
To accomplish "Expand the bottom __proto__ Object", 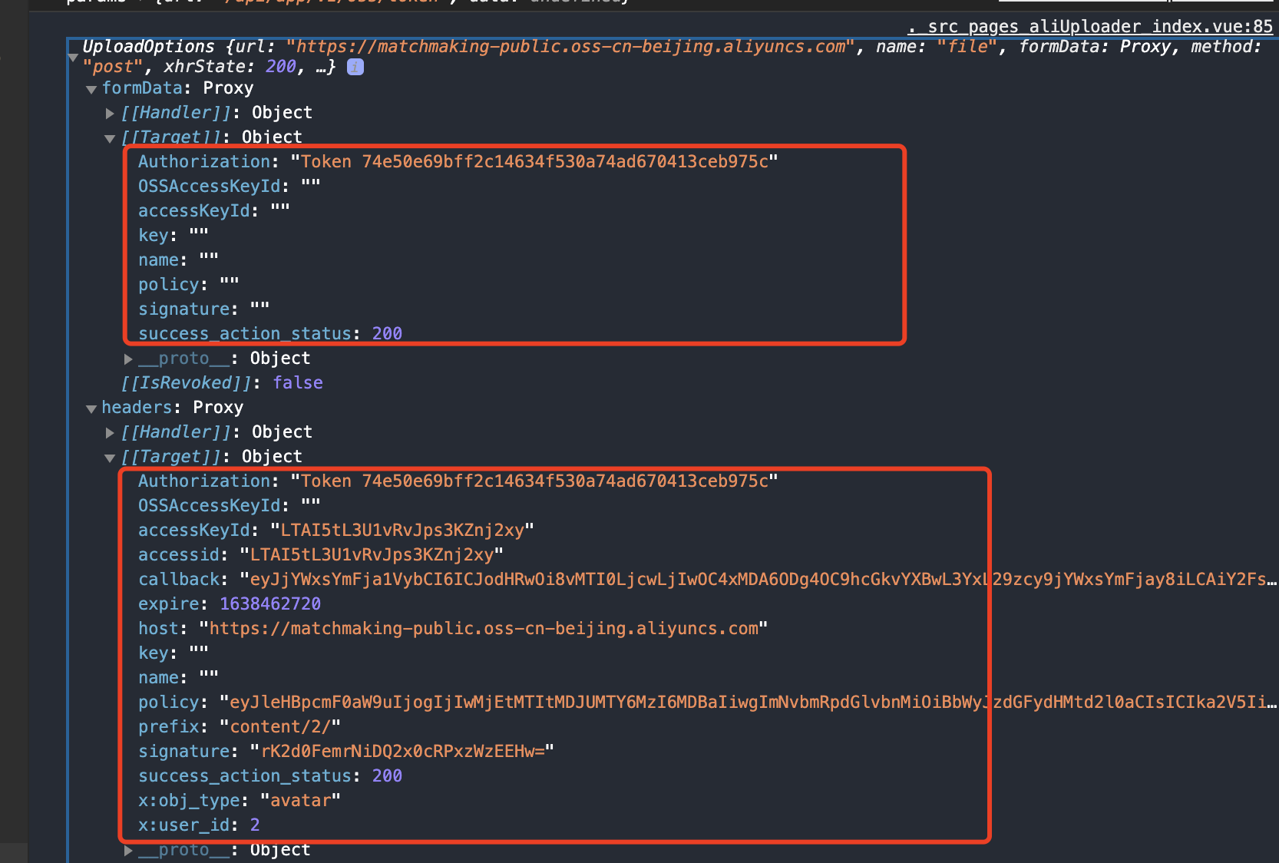I will coord(128,850).
